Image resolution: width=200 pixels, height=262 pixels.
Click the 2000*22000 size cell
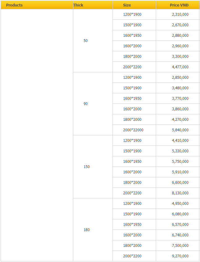tap(133, 130)
